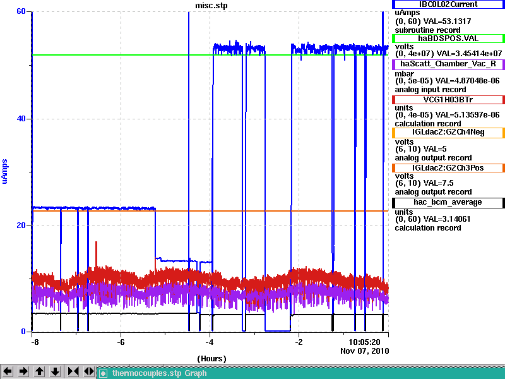Select the haBDSPOS.VAL legend entry
The height and width of the screenshot is (379, 505).
pyautogui.click(x=448, y=39)
